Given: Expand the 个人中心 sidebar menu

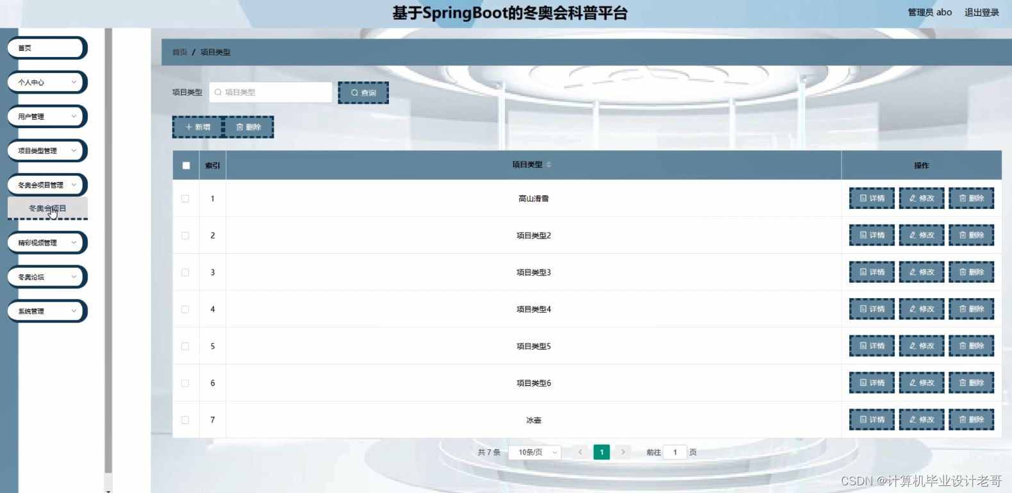Looking at the screenshot, I should (47, 82).
